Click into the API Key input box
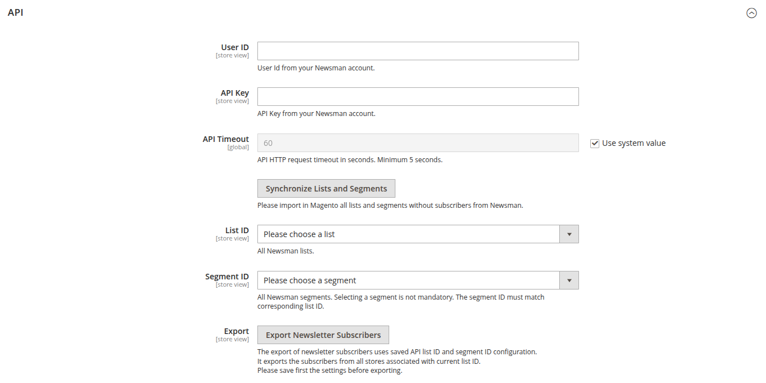766x383 pixels. tap(417, 97)
